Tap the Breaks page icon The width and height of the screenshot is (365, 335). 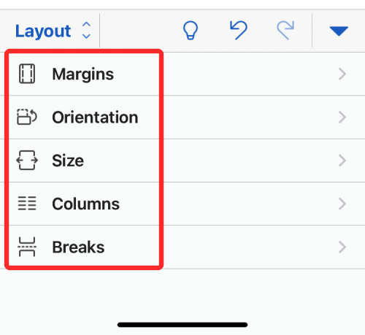click(27, 247)
